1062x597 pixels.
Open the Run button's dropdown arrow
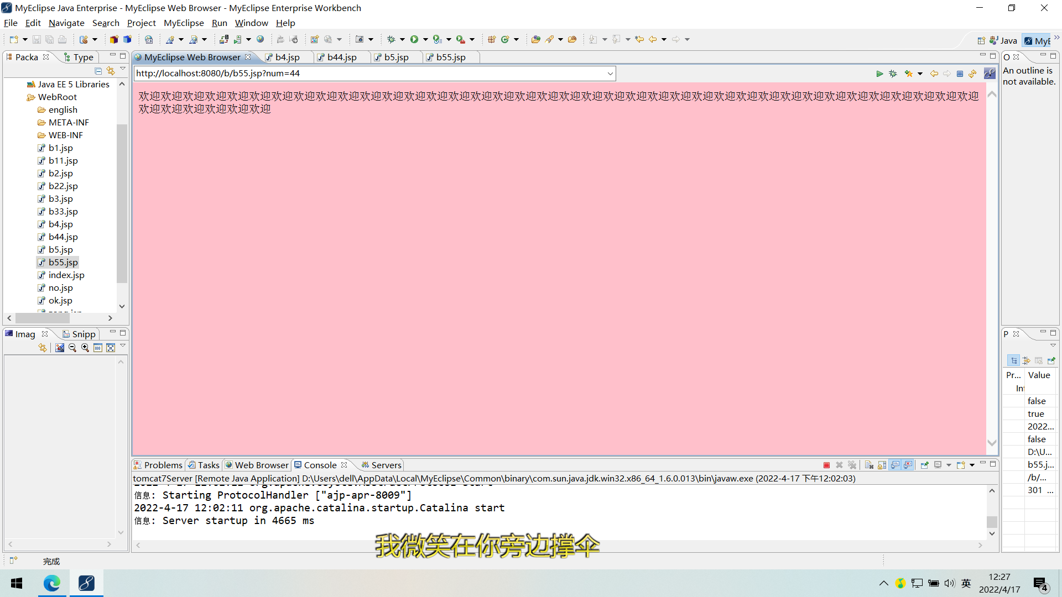[x=425, y=39]
